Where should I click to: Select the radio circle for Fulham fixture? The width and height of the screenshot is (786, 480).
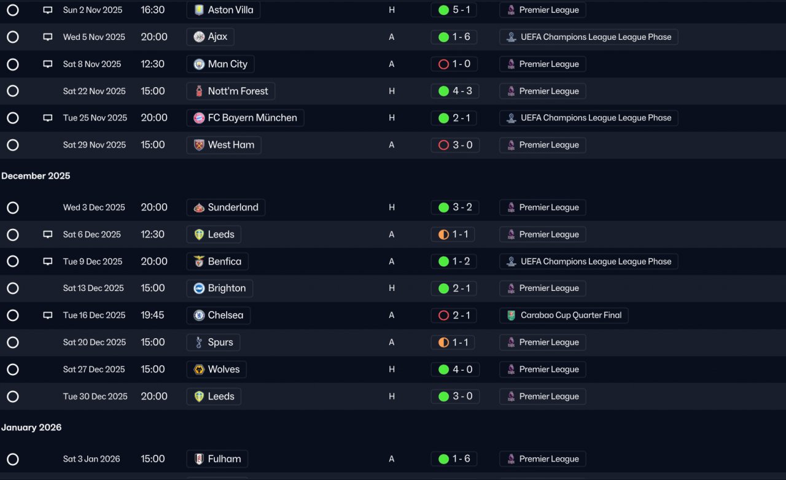(13, 459)
